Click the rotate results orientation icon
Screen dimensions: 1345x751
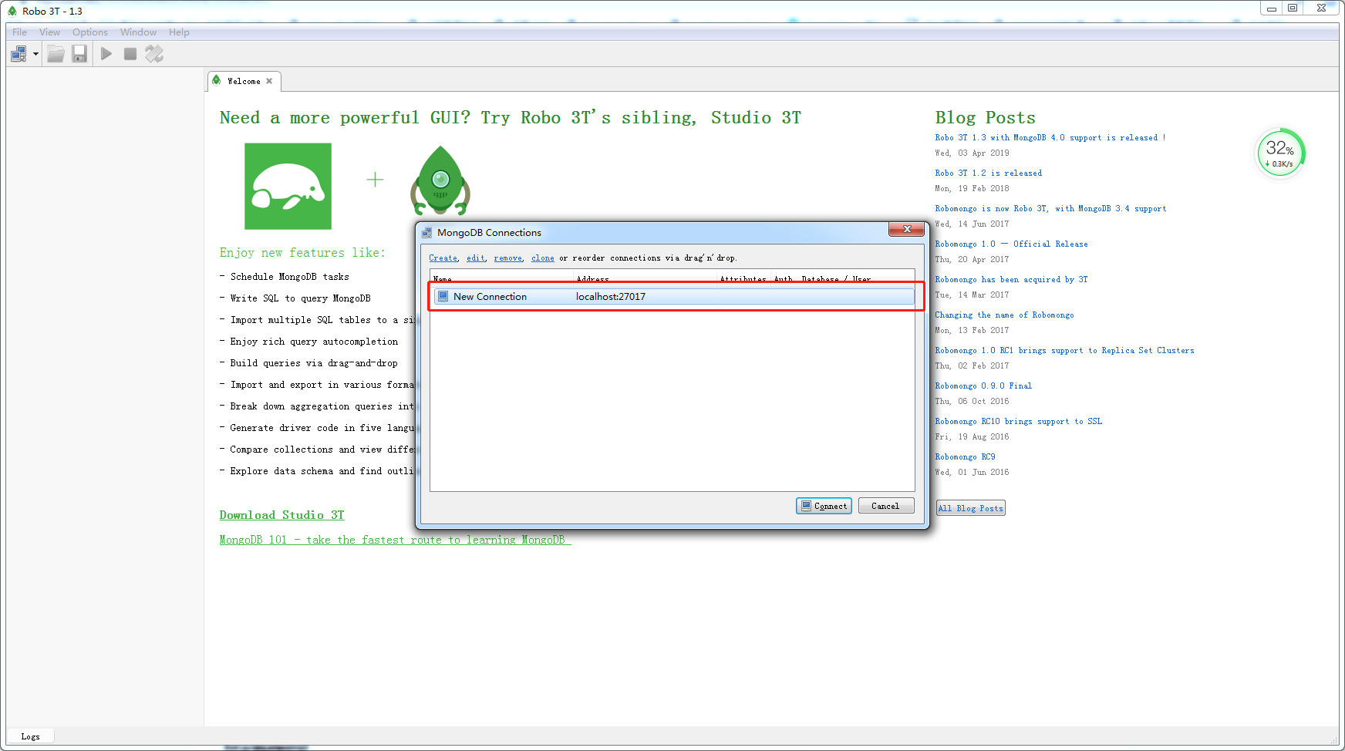pos(153,53)
